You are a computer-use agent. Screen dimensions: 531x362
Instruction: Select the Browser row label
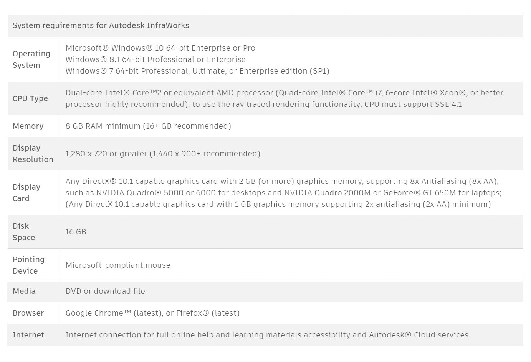point(28,313)
